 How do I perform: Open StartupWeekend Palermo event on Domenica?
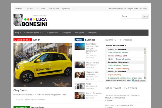point(118,65)
